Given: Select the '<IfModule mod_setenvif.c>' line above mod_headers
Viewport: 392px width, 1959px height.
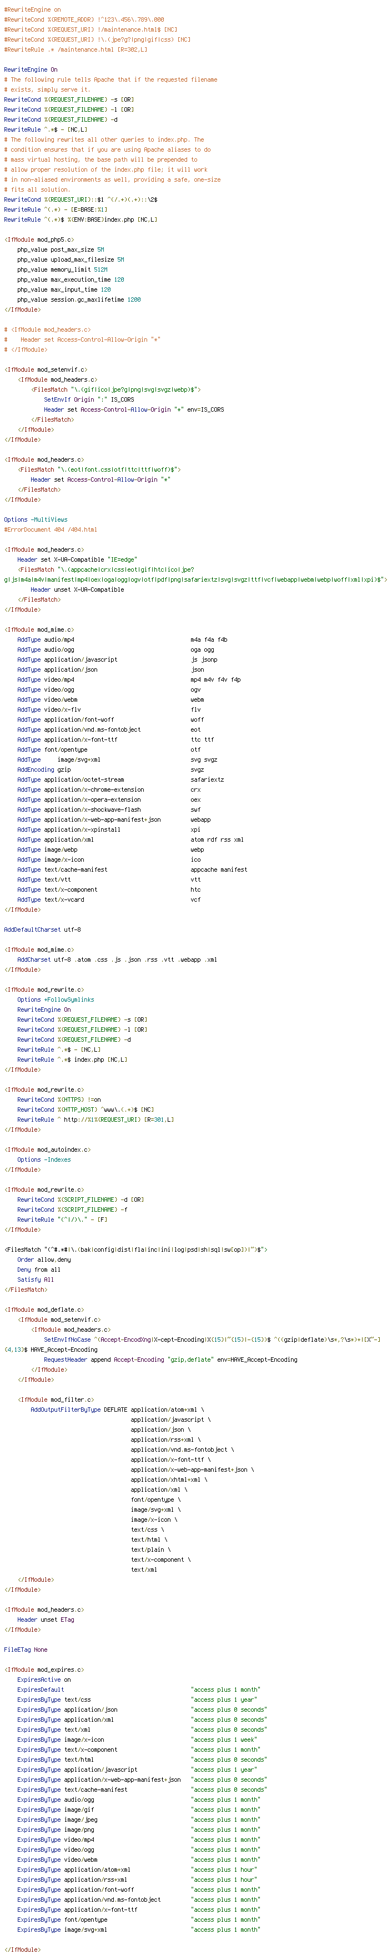Looking at the screenshot, I should (x=46, y=369).
